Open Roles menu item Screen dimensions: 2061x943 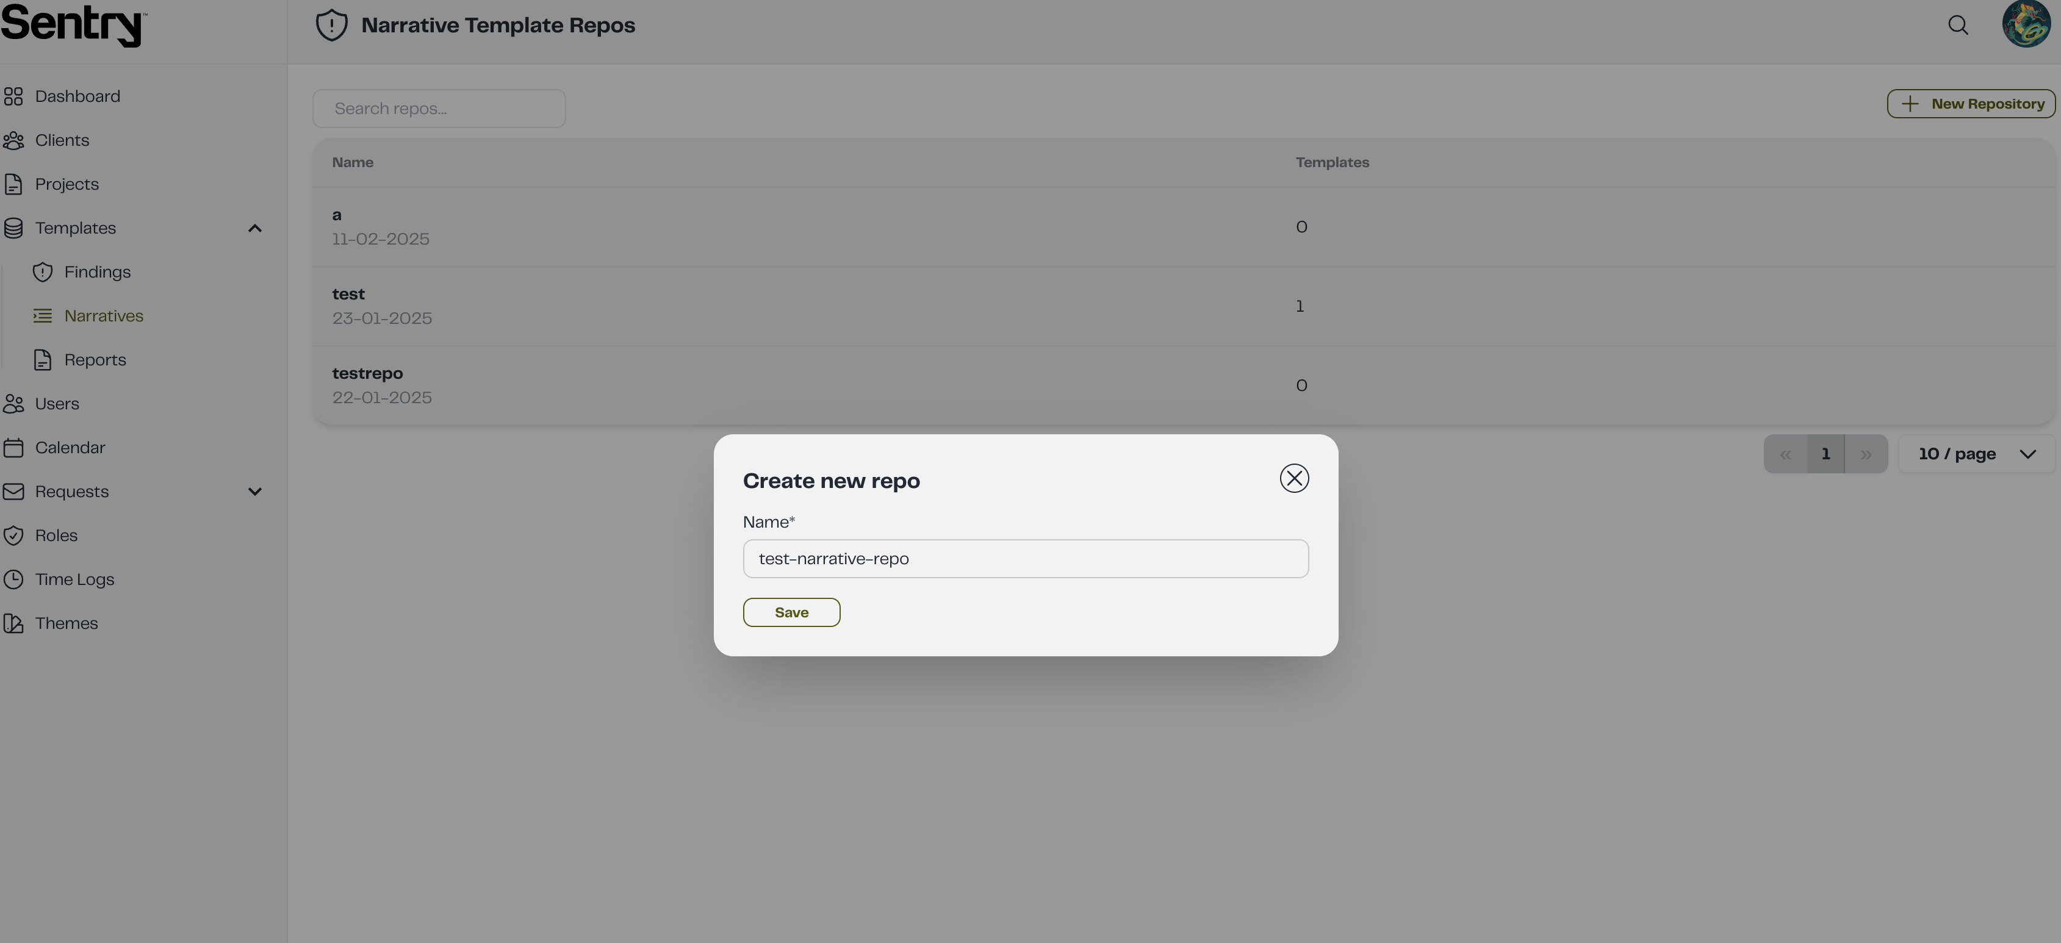pos(56,536)
